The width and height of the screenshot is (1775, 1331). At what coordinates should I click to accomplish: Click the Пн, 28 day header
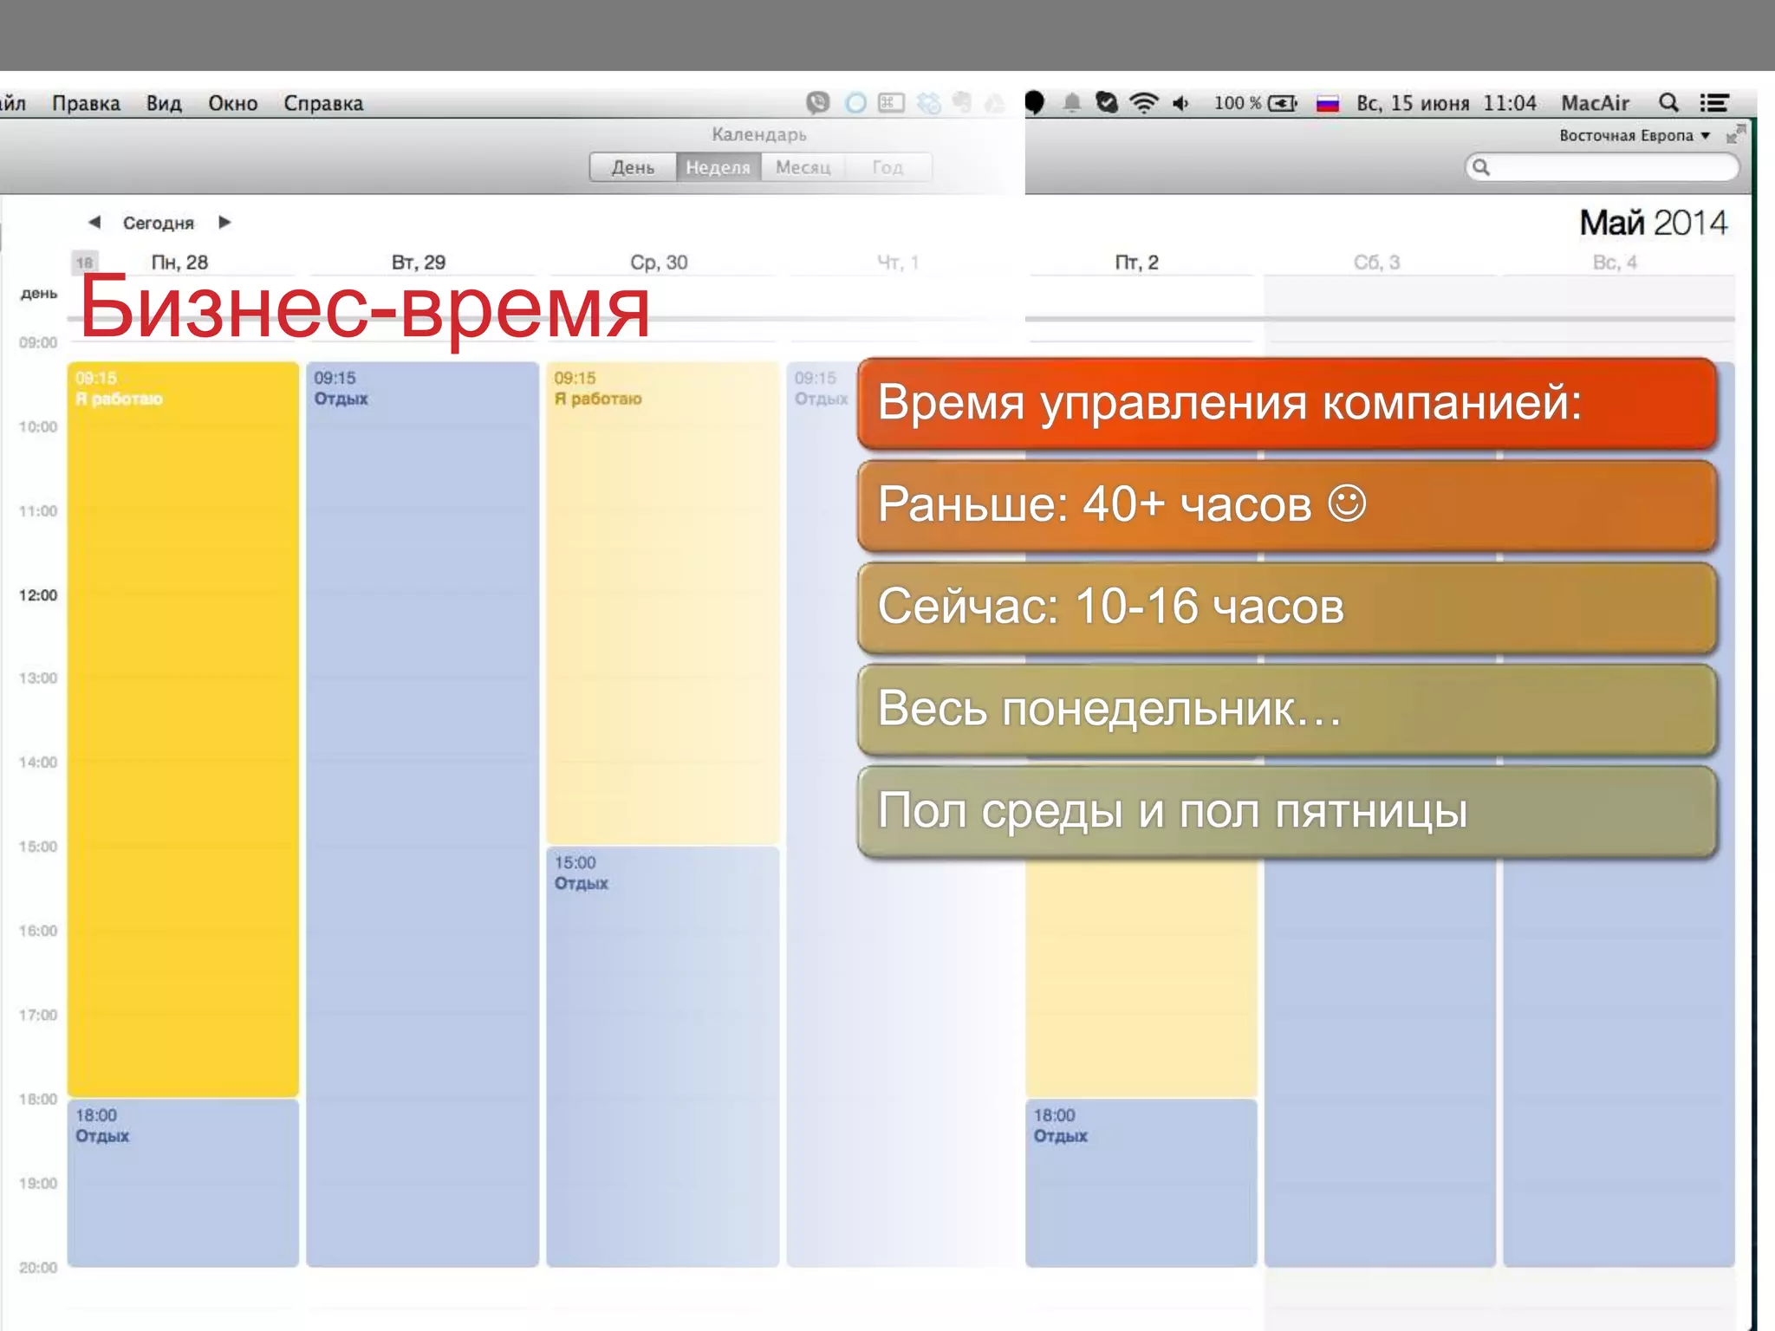tap(179, 263)
